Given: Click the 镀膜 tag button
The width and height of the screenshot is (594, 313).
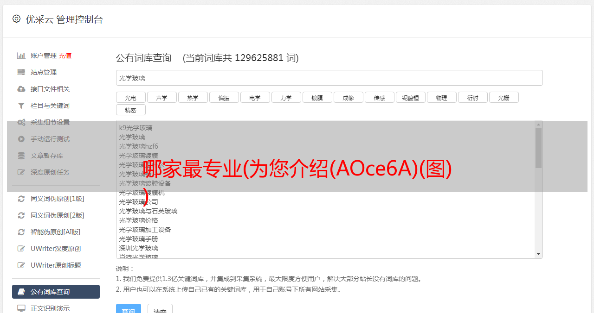Looking at the screenshot, I should (x=317, y=97).
